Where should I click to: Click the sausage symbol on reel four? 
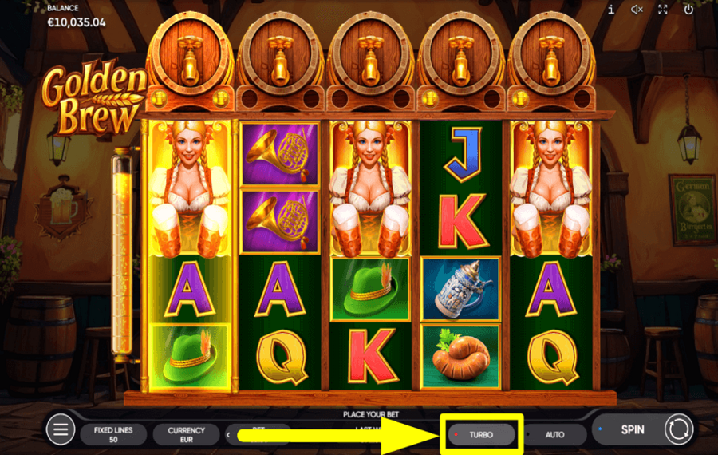tap(460, 357)
